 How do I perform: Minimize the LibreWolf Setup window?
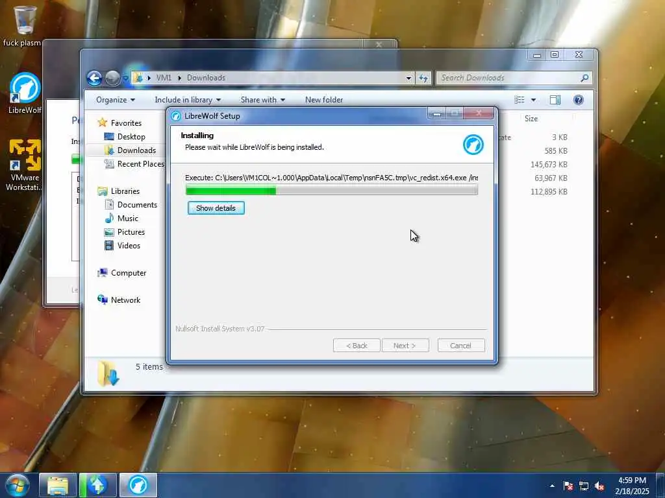437,114
